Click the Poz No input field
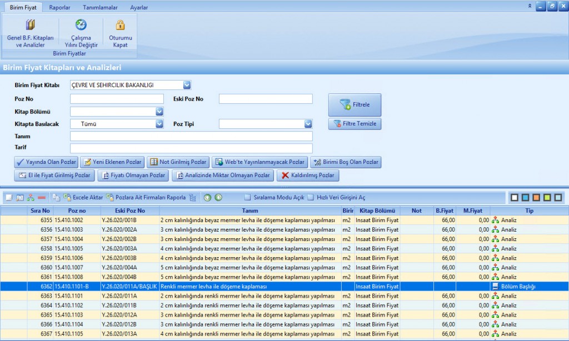Viewport: 569px width, 341px height. click(117, 99)
